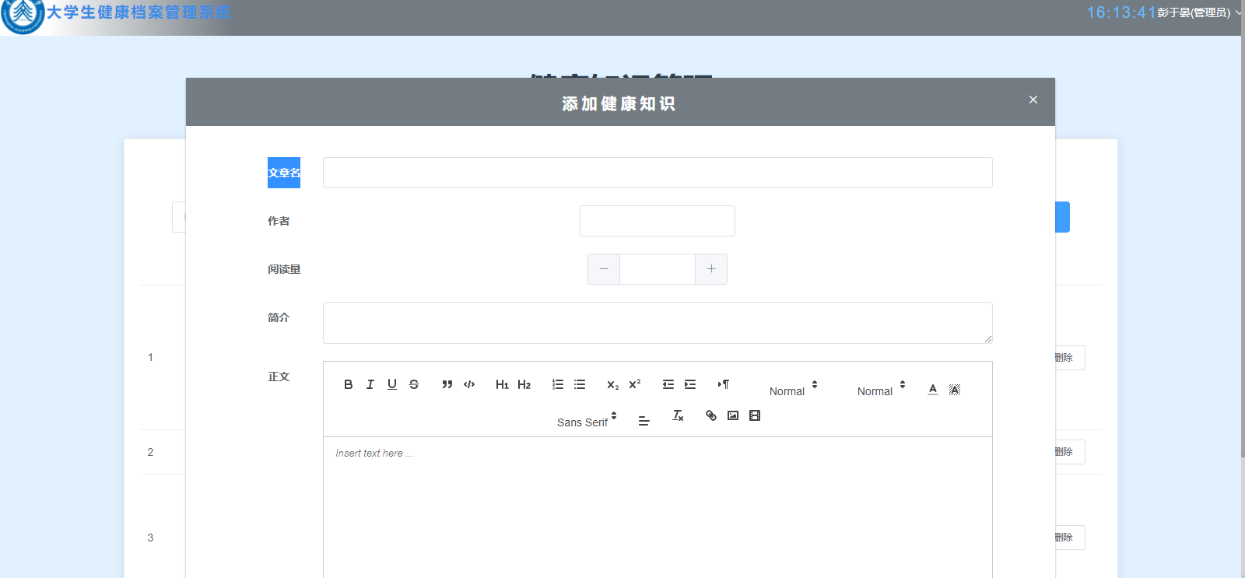Image resolution: width=1245 pixels, height=578 pixels.
Task: Click the code block icon
Action: point(469,384)
